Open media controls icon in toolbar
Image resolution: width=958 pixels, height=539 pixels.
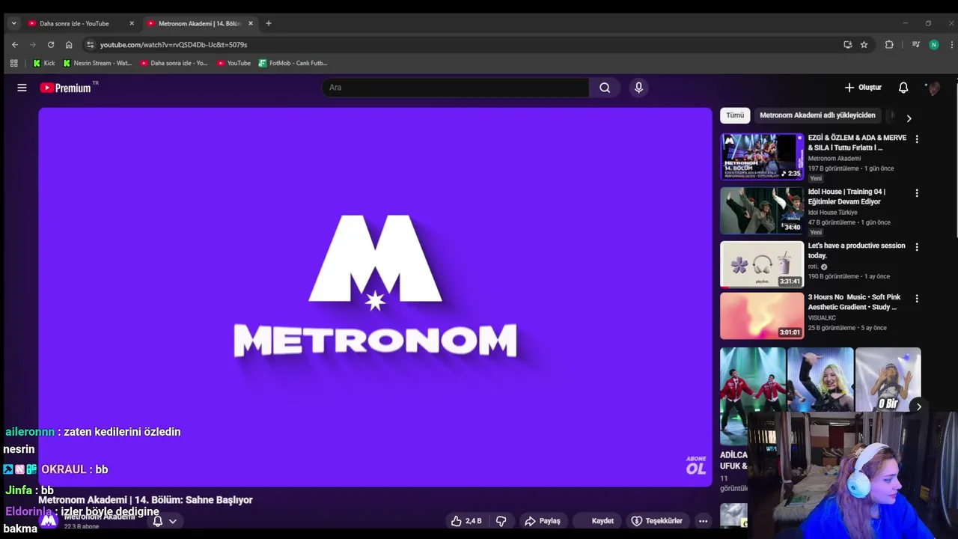click(x=915, y=45)
